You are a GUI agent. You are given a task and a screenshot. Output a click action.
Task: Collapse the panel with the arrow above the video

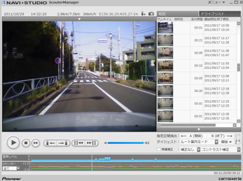tap(79, 19)
